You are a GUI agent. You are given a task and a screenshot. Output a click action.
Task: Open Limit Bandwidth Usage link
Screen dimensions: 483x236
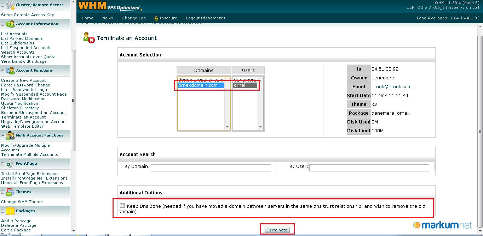[x=24, y=90]
